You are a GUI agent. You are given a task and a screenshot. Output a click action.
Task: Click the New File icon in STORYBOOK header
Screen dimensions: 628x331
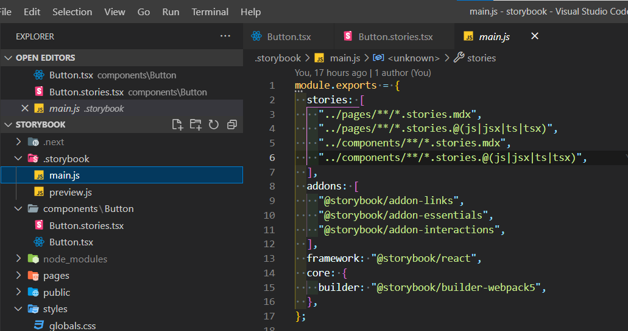coord(177,125)
